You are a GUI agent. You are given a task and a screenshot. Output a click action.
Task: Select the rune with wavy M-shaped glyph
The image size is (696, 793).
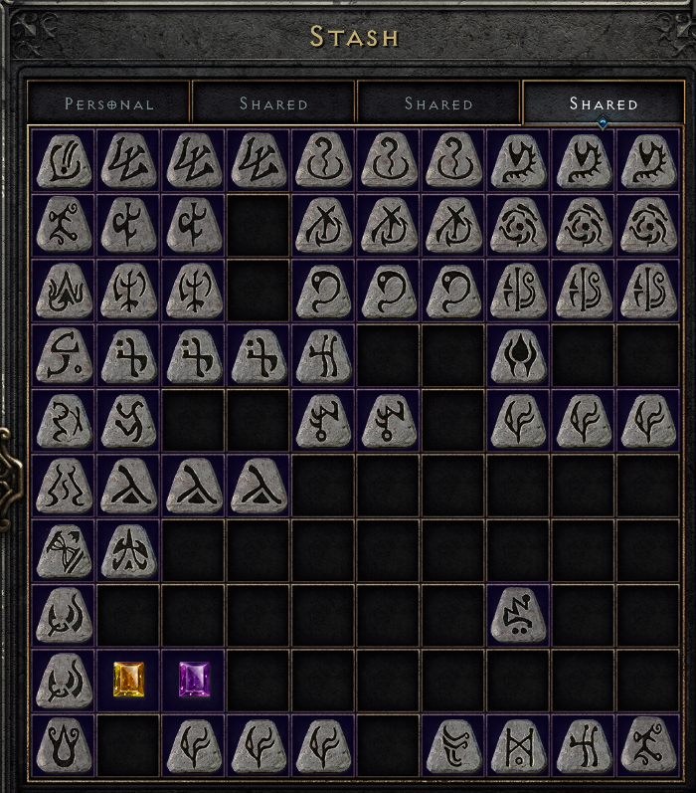[x=65, y=486]
